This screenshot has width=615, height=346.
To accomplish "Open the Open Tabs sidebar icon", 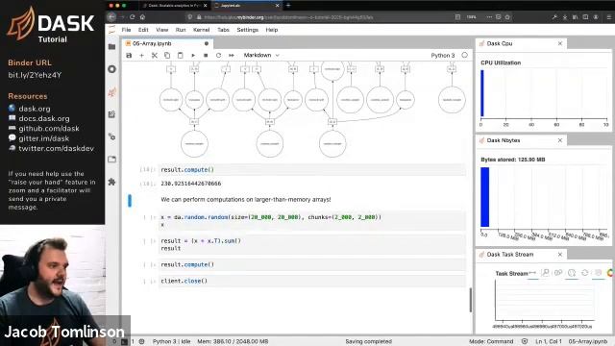I will (x=111, y=160).
